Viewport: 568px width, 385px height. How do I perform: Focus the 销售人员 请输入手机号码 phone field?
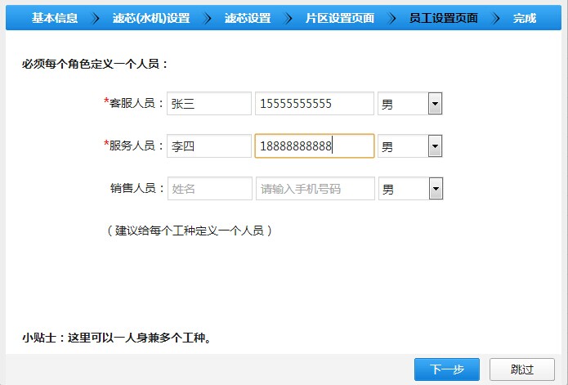(315, 189)
